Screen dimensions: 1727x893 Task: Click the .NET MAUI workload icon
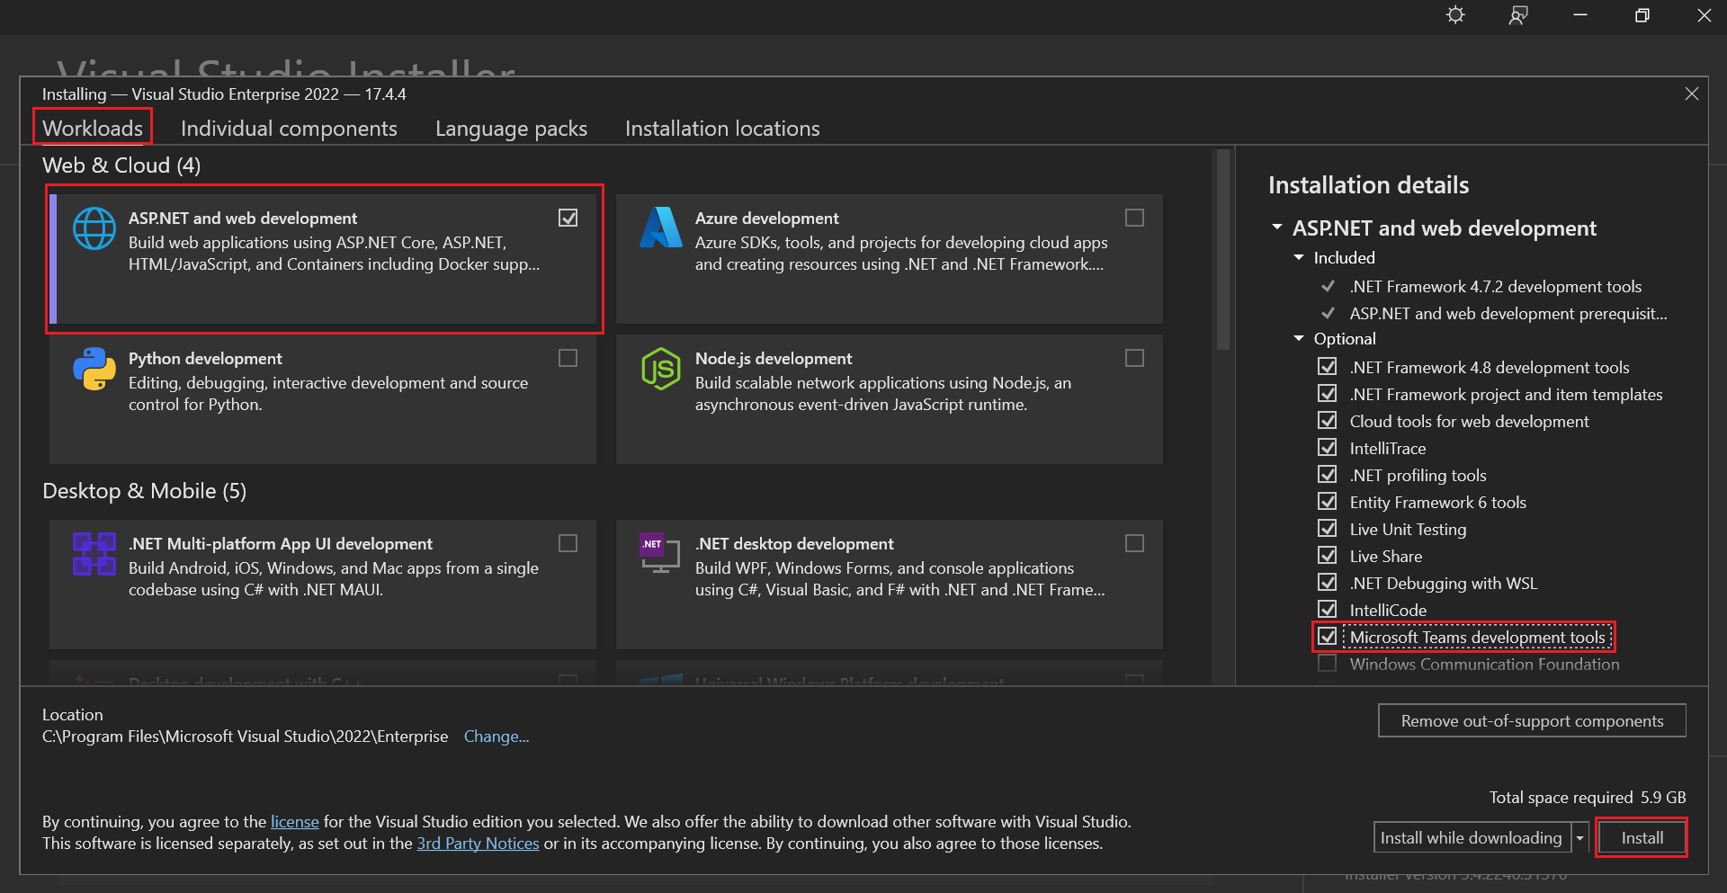click(x=94, y=554)
